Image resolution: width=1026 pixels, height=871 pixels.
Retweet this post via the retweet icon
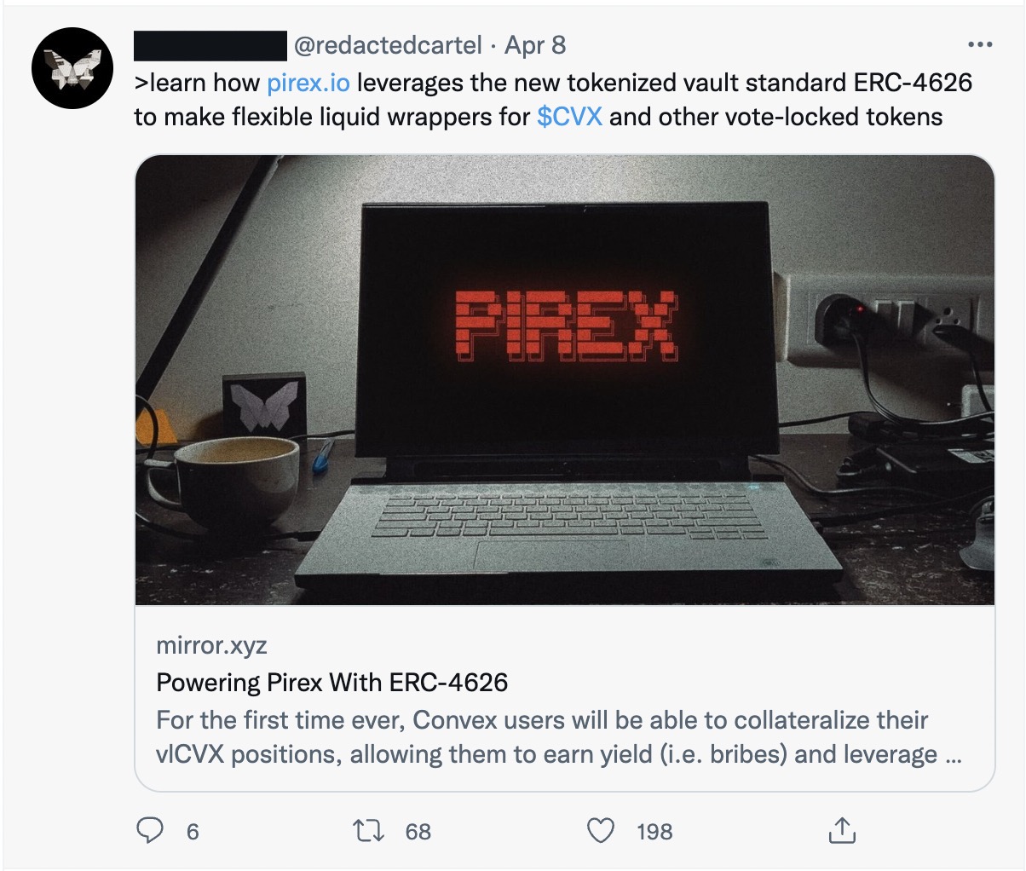[x=367, y=830]
